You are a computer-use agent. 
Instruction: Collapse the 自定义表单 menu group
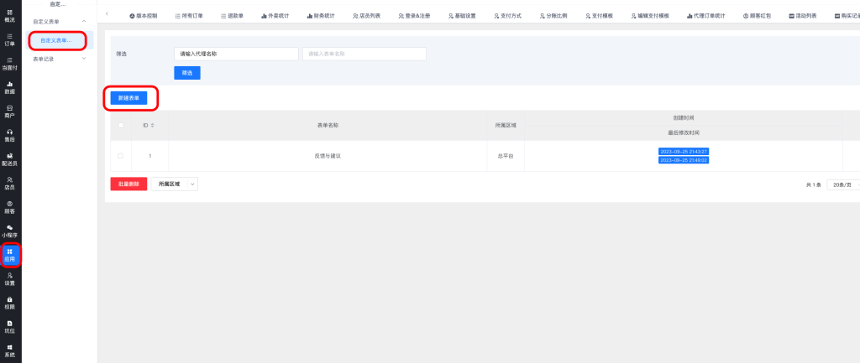[x=83, y=21]
